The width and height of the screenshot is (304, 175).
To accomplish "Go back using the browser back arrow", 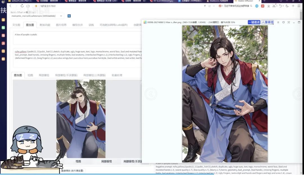I will pyautogui.click(x=10, y=6).
